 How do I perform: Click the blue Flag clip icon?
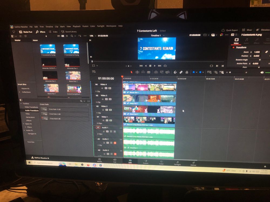click(194, 72)
